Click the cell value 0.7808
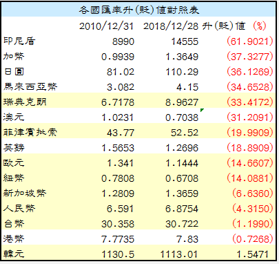 118,178
